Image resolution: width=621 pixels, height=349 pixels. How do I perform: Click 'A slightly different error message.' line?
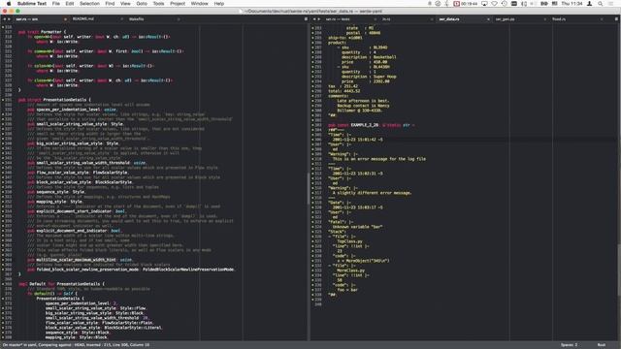click(372, 193)
